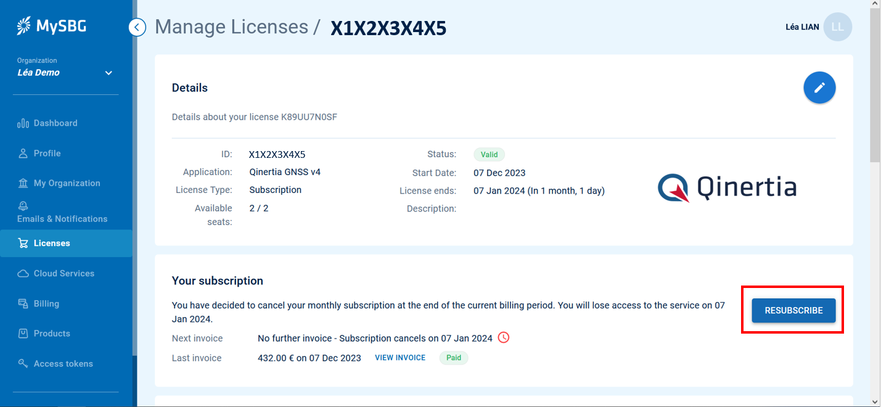Screen dimensions: 881x407
Task: Go to the Billing section
Action: [46, 303]
